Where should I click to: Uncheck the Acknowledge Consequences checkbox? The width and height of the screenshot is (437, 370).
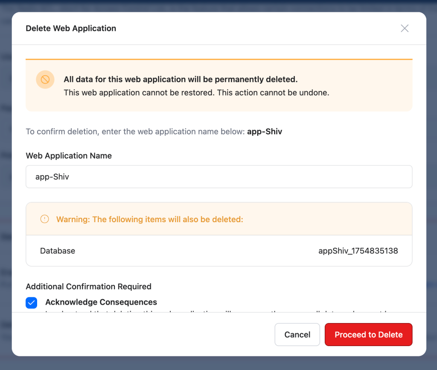(x=32, y=303)
